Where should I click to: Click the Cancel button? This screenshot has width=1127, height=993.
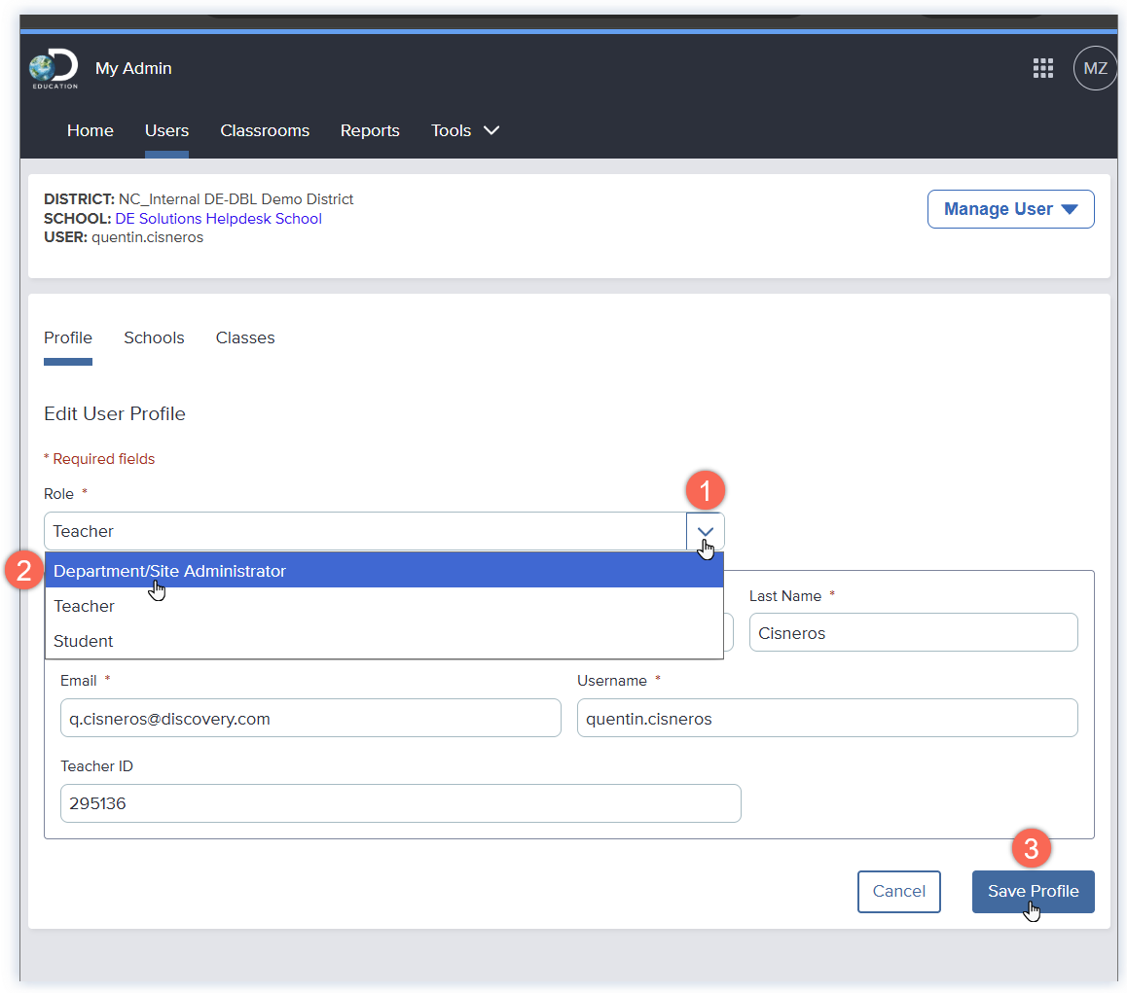(898, 892)
